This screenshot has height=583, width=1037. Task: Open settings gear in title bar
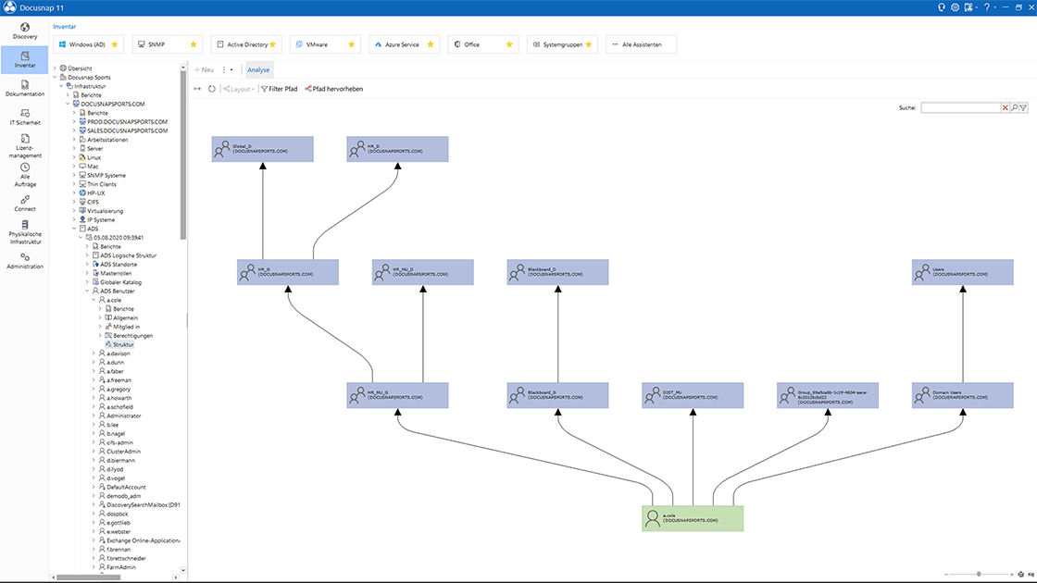(x=955, y=7)
